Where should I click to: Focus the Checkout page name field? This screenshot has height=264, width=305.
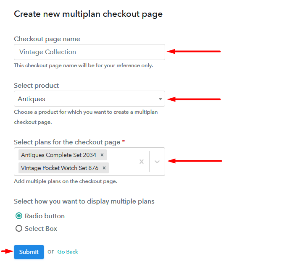89,52
